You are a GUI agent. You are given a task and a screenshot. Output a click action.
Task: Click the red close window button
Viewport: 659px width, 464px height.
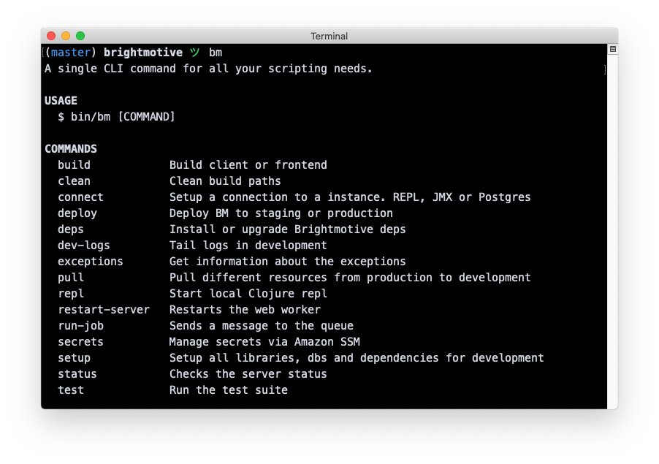click(x=51, y=36)
